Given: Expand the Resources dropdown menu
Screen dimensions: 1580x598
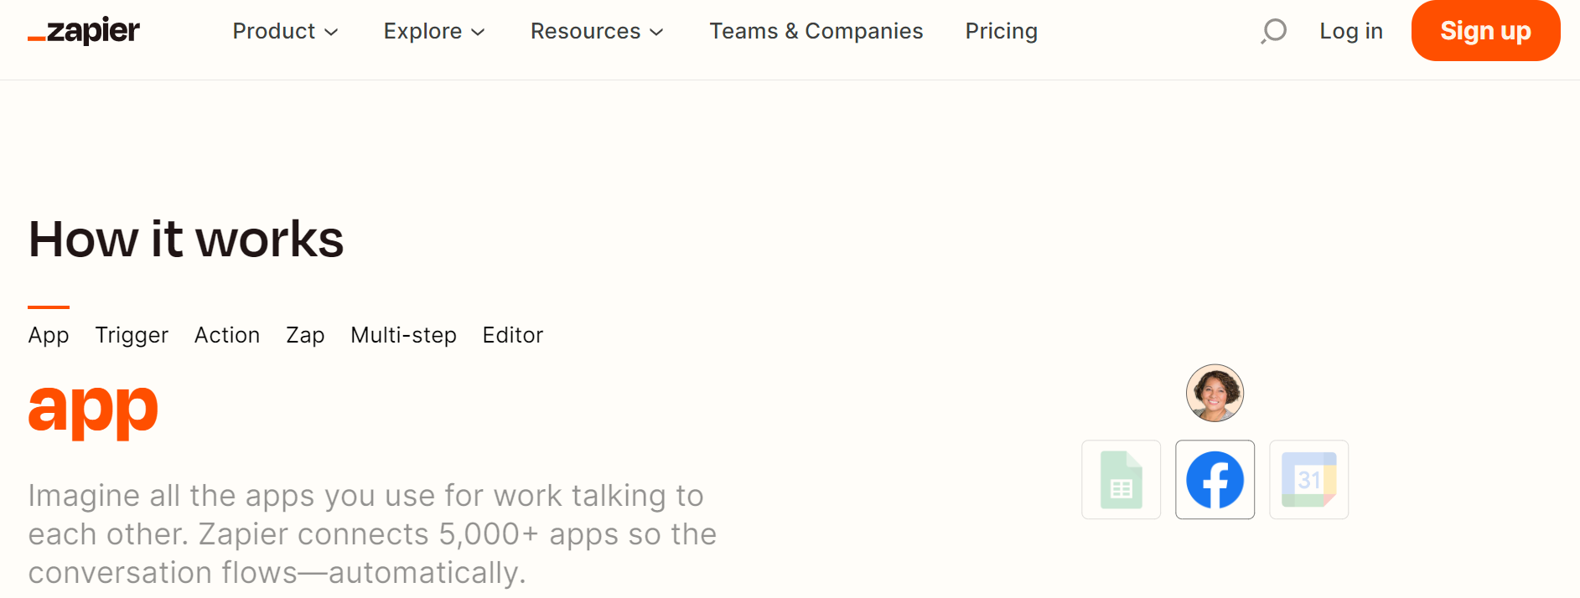Looking at the screenshot, I should tap(597, 31).
